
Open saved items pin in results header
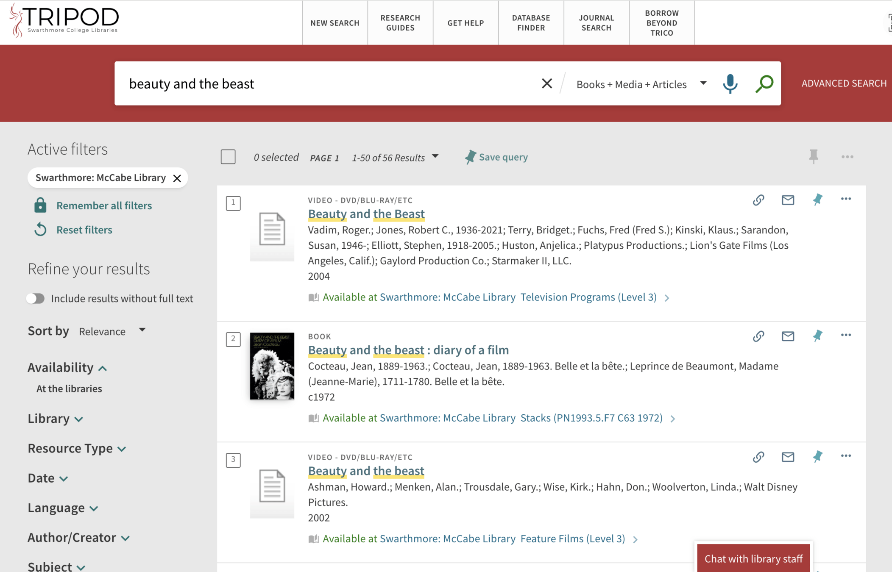(813, 157)
